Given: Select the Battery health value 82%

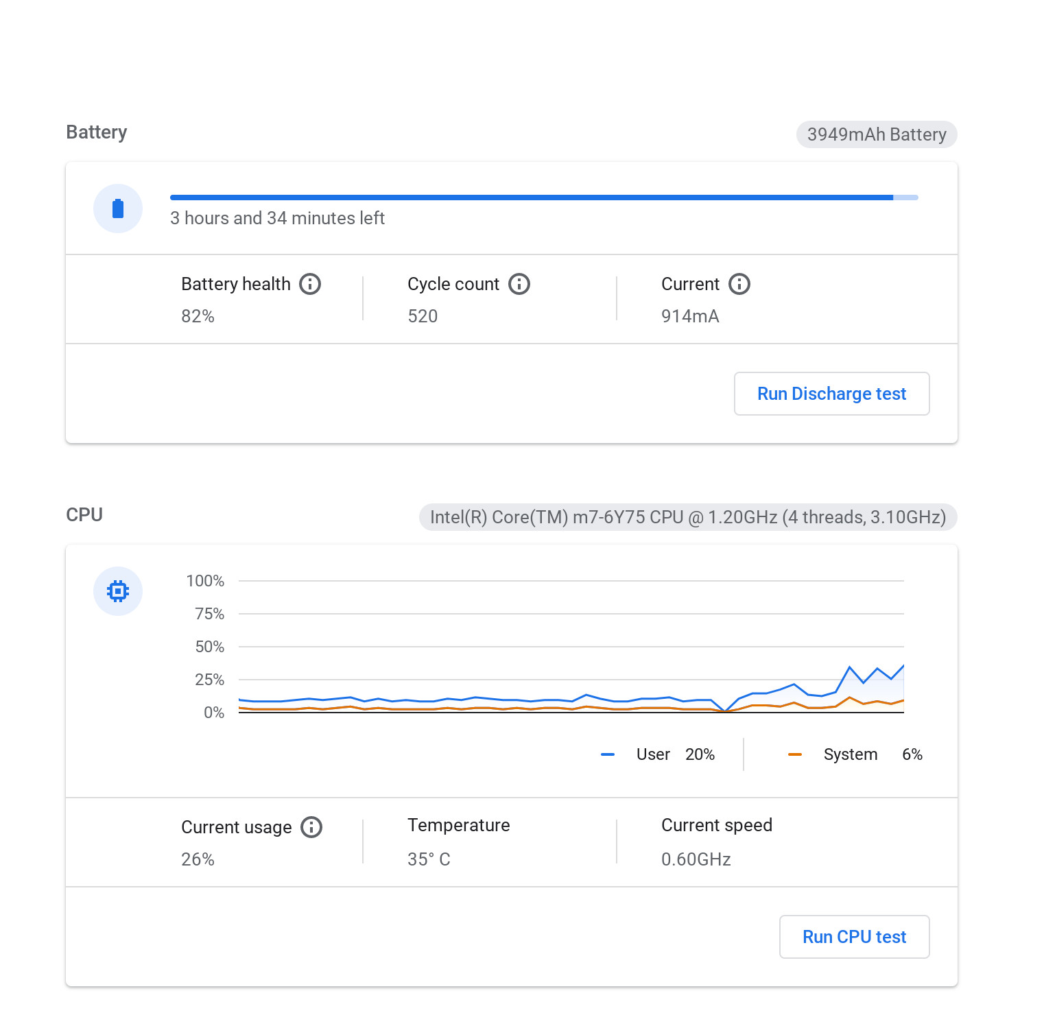Looking at the screenshot, I should tap(198, 316).
